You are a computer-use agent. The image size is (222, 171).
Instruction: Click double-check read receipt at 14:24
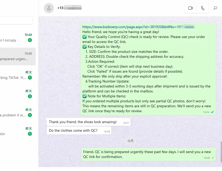tap(212, 112)
